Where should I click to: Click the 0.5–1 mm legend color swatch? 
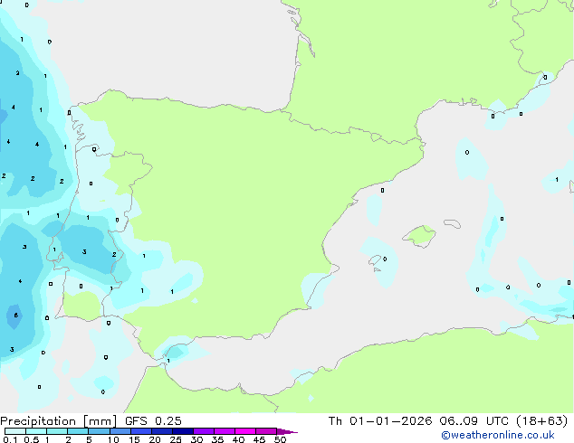(36, 431)
